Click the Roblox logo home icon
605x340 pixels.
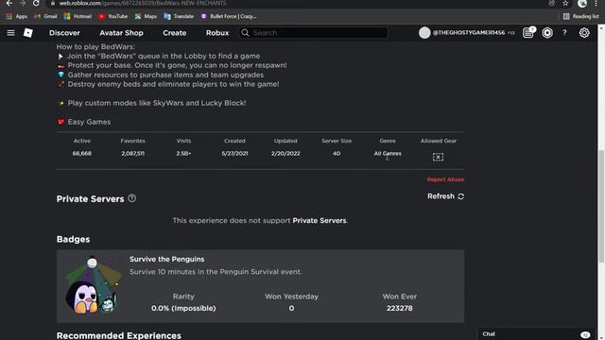28,33
